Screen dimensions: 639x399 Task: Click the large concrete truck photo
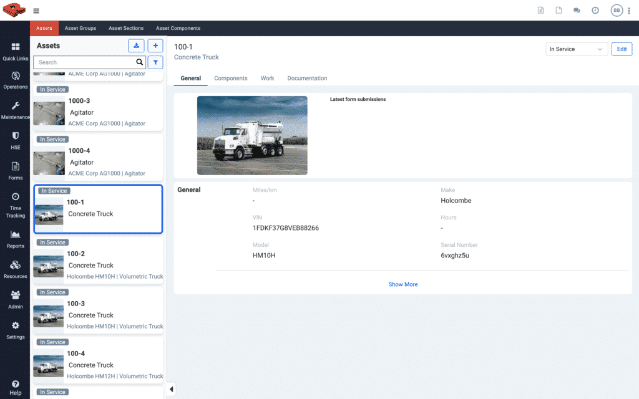252,135
